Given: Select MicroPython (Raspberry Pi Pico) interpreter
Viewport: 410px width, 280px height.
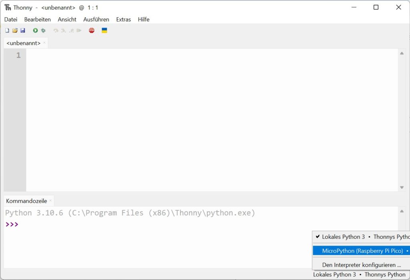Looking at the screenshot, I should 362,251.
